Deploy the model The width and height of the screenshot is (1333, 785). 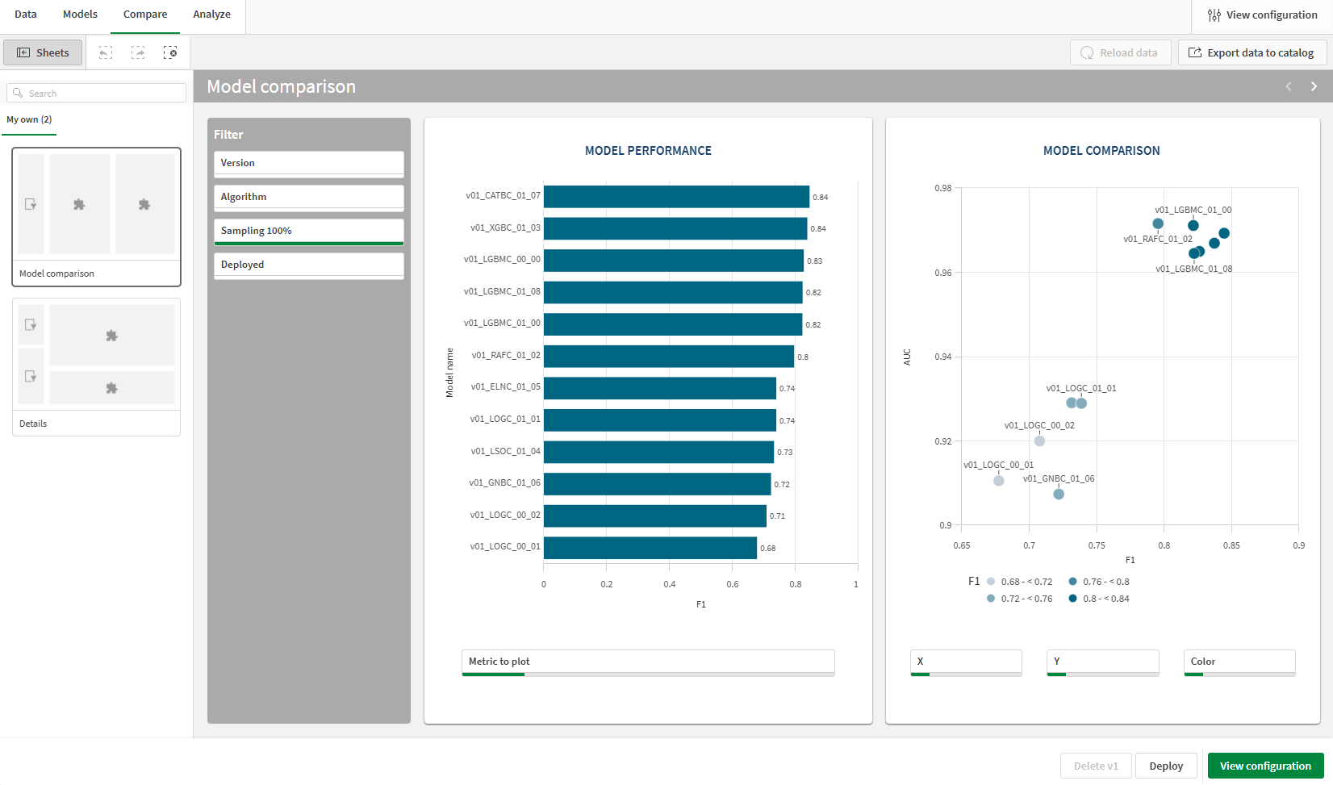pos(1166,766)
